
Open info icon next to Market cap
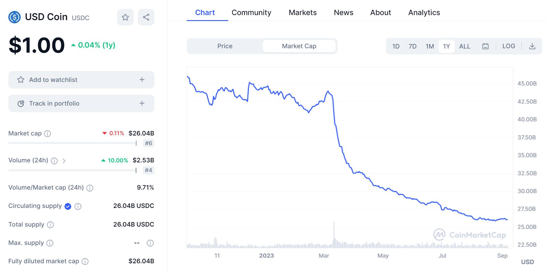[47, 134]
